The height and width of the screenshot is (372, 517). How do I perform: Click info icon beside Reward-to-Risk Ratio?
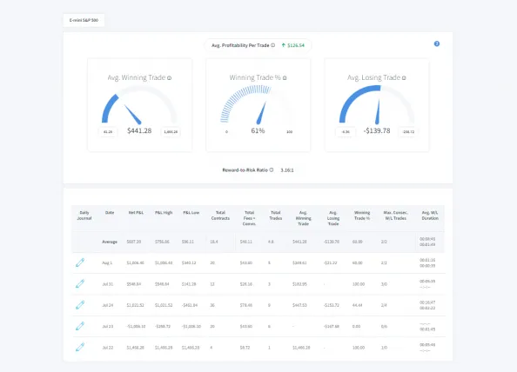click(x=272, y=169)
